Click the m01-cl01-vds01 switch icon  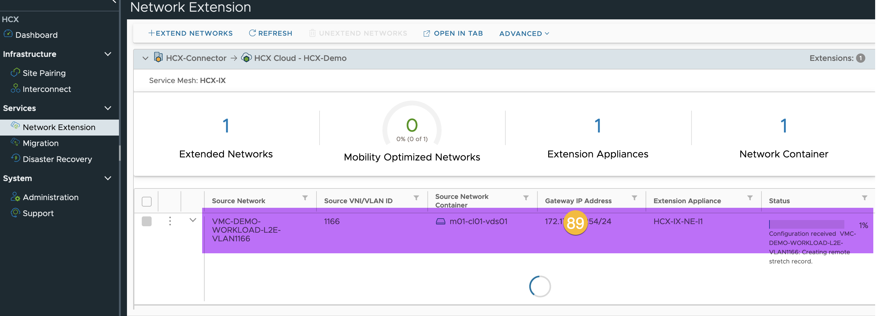(441, 222)
